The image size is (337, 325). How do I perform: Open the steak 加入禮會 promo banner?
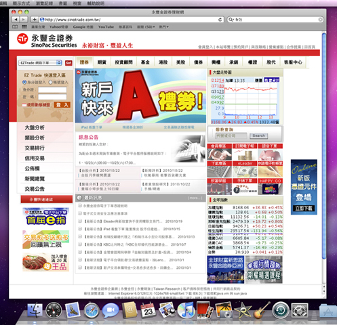45,262
